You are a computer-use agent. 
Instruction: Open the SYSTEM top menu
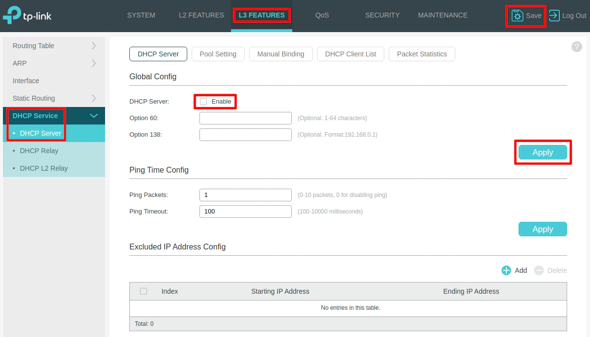click(141, 15)
